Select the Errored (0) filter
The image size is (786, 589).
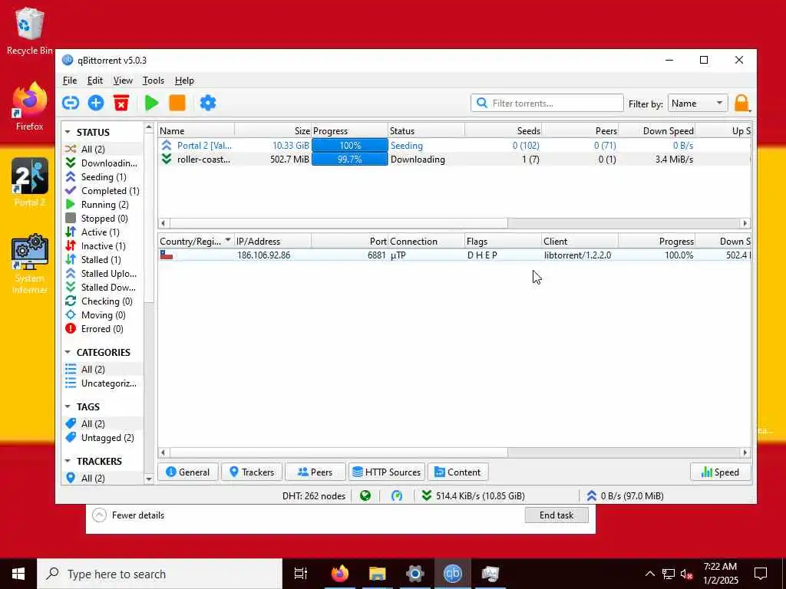click(101, 328)
